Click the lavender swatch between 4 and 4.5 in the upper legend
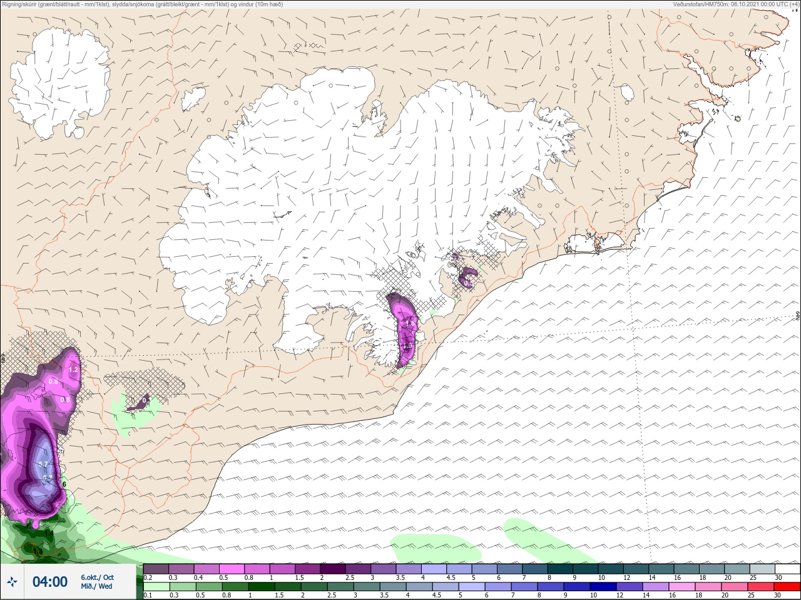Image resolution: width=801 pixels, height=600 pixels. tap(434, 569)
